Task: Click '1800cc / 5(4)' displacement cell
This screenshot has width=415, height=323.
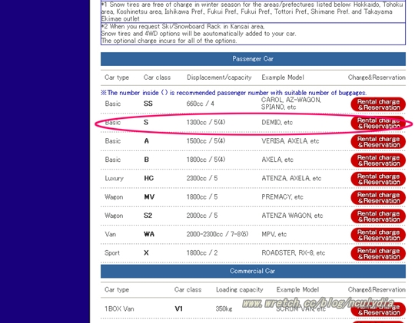Action: tap(206, 160)
